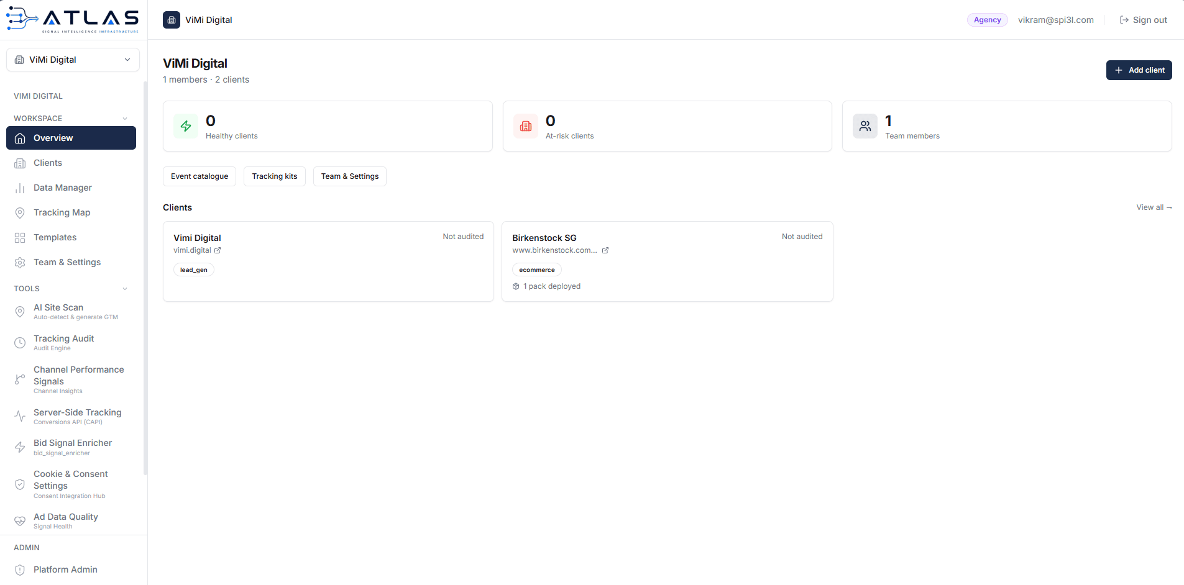Collapse the Workspace section chevron
The image size is (1184, 585).
(x=125, y=119)
